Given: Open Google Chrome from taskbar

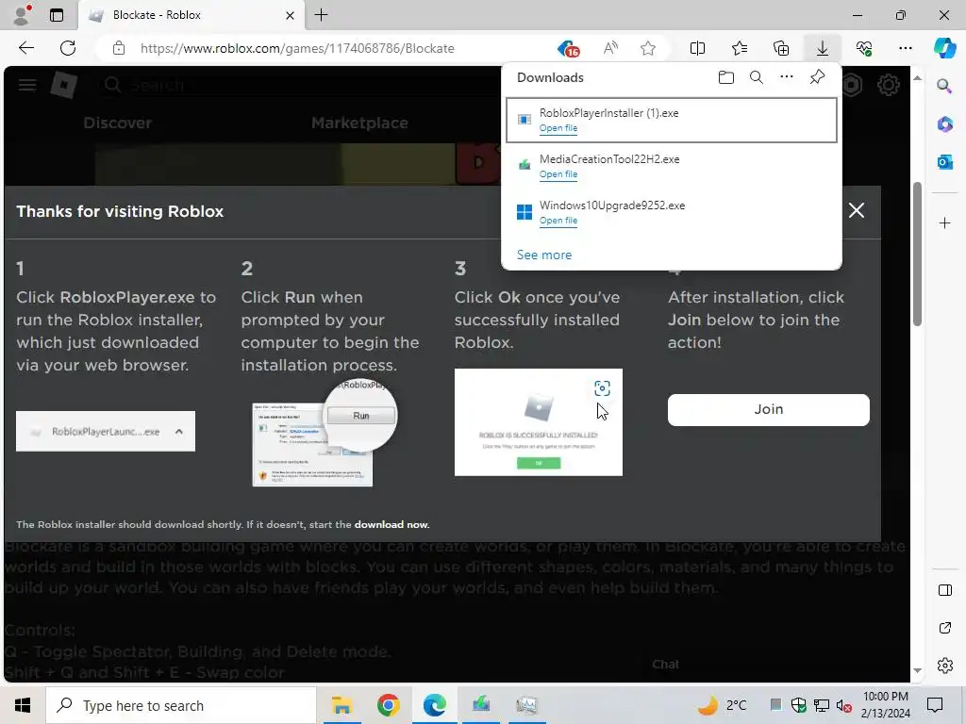Looking at the screenshot, I should (388, 705).
